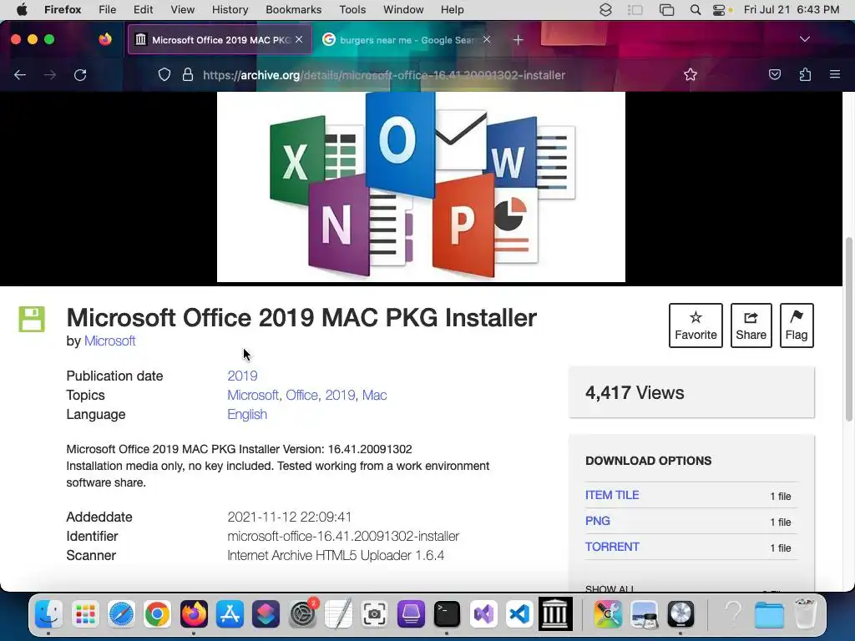Open Screenshot app from the Dock

point(374,614)
